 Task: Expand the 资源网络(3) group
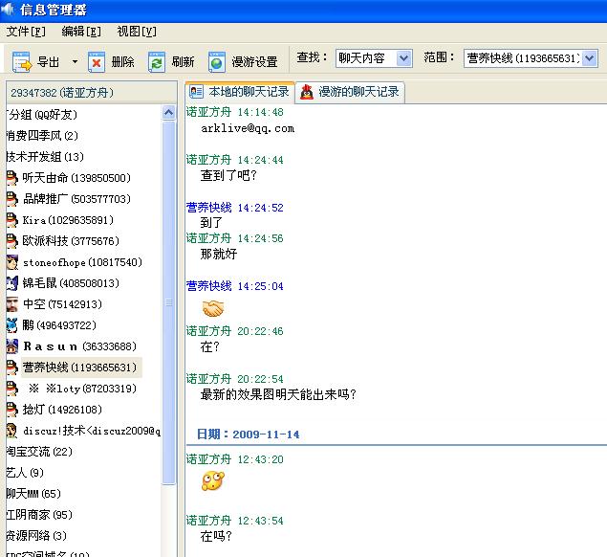point(36,536)
